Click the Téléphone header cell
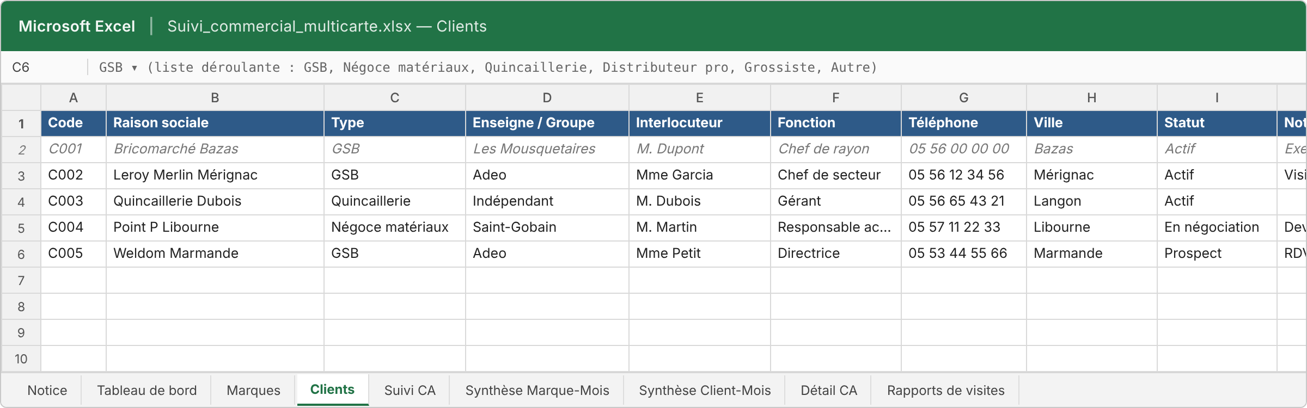Viewport: 1307px width, 408px height. coord(964,123)
